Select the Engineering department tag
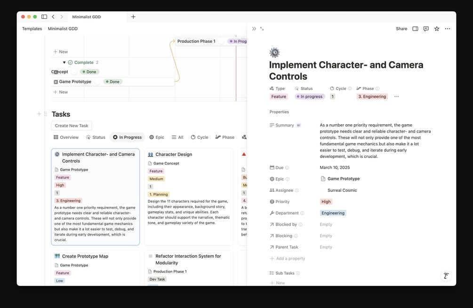The height and width of the screenshot is (308, 473). [333, 213]
